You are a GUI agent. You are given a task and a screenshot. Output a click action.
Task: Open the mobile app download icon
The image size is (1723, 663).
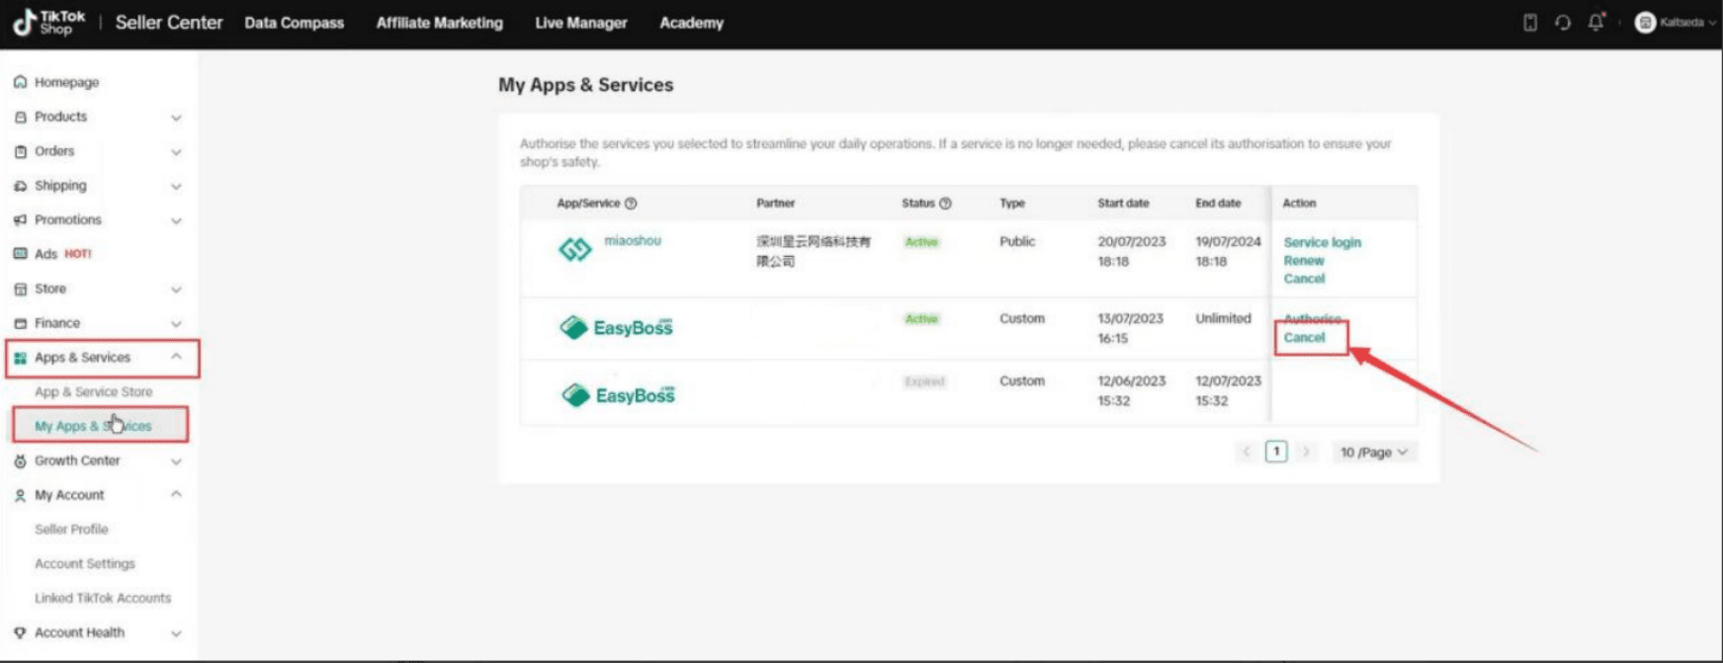[x=1529, y=23]
